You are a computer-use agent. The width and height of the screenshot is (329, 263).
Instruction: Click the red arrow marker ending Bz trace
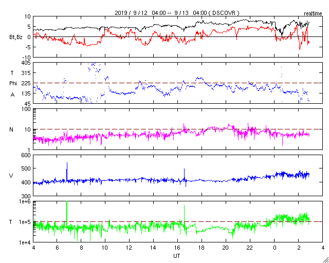pyautogui.click(x=308, y=43)
